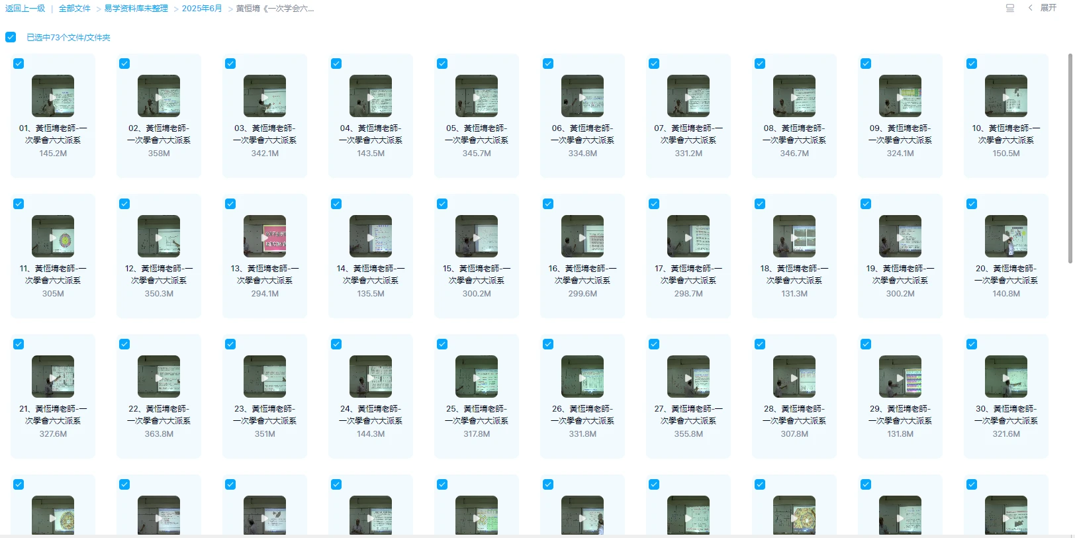Uncheck the select-all checkbox beside 已选中73个文件

[x=11, y=37]
